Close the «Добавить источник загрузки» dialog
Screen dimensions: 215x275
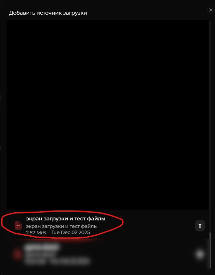coord(211,10)
